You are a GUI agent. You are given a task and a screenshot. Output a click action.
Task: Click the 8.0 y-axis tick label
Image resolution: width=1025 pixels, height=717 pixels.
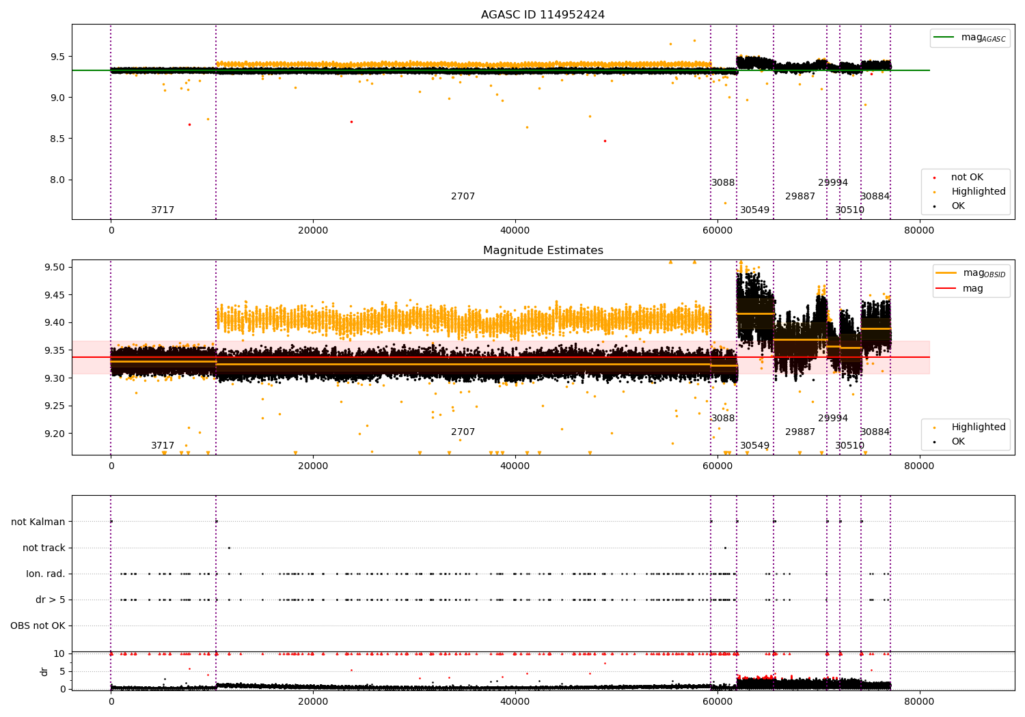click(57, 180)
